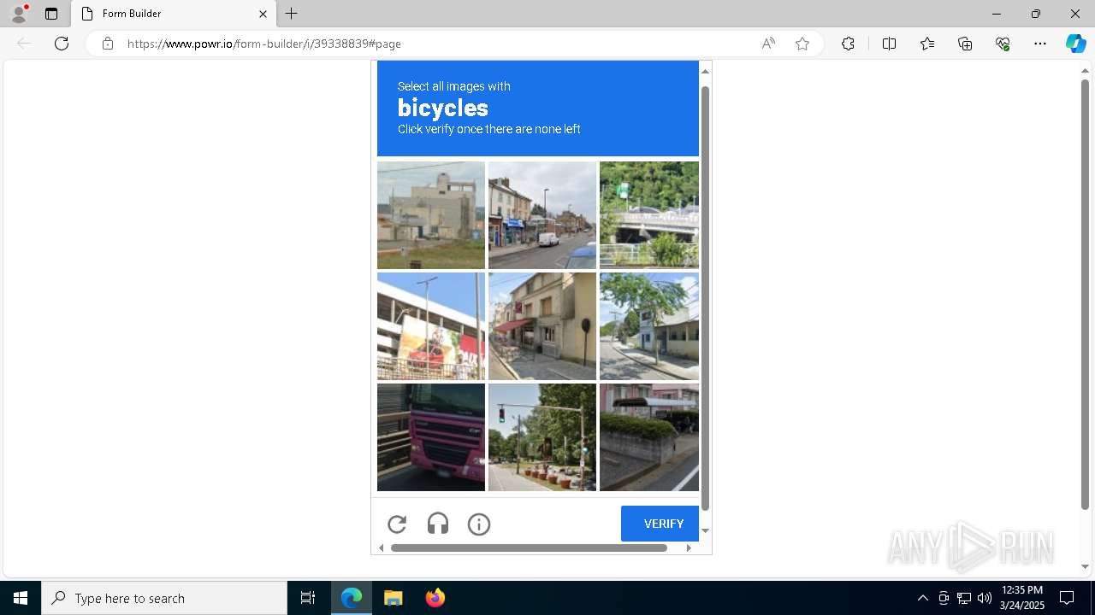Open the Windows Start menu
The width and height of the screenshot is (1095, 615).
pos(21,598)
